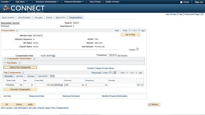Look up Frequency magnifier by MD-M field
Screen dimensions: 205x115
click(116, 55)
